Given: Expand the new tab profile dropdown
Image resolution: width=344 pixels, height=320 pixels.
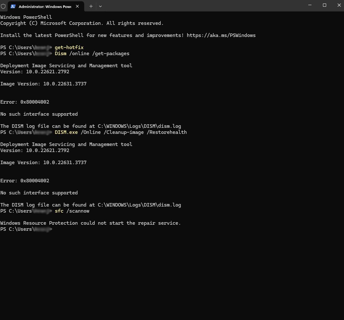Looking at the screenshot, I should [x=100, y=6].
